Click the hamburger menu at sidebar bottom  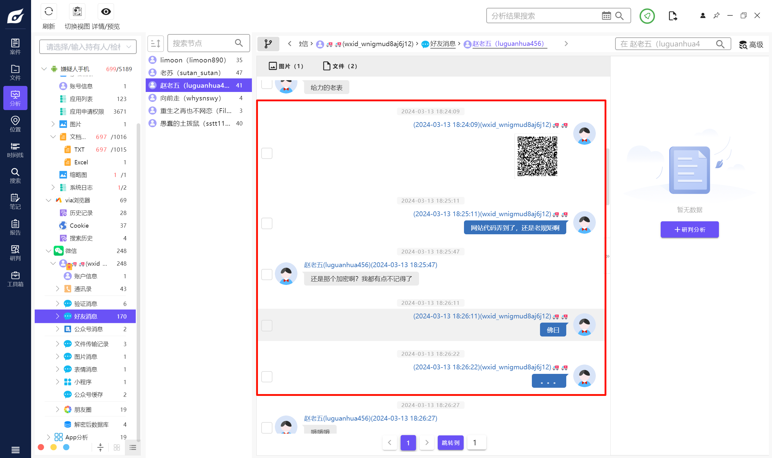pyautogui.click(x=15, y=450)
